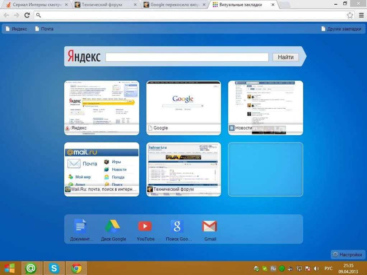Switch input language via РУС indicator
This screenshot has height=275, width=367.
click(x=328, y=269)
